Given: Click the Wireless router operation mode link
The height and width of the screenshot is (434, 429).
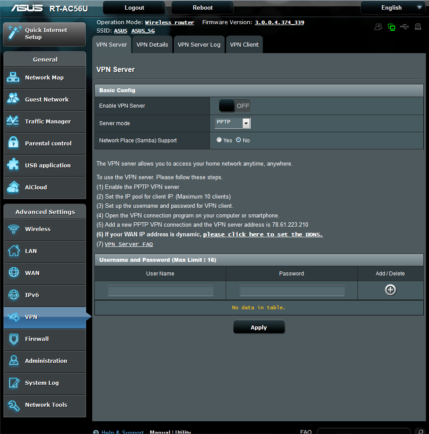Looking at the screenshot, I should (x=169, y=22).
